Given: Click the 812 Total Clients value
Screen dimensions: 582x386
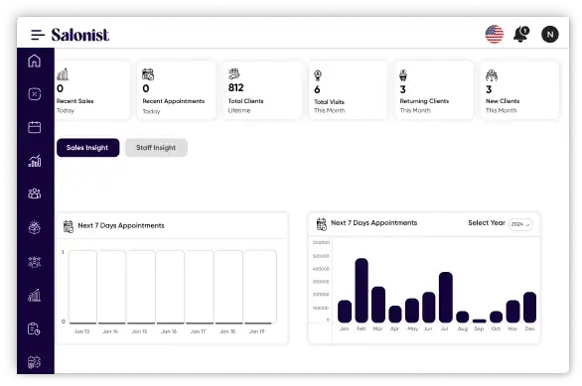Looking at the screenshot, I should pyautogui.click(x=236, y=88).
